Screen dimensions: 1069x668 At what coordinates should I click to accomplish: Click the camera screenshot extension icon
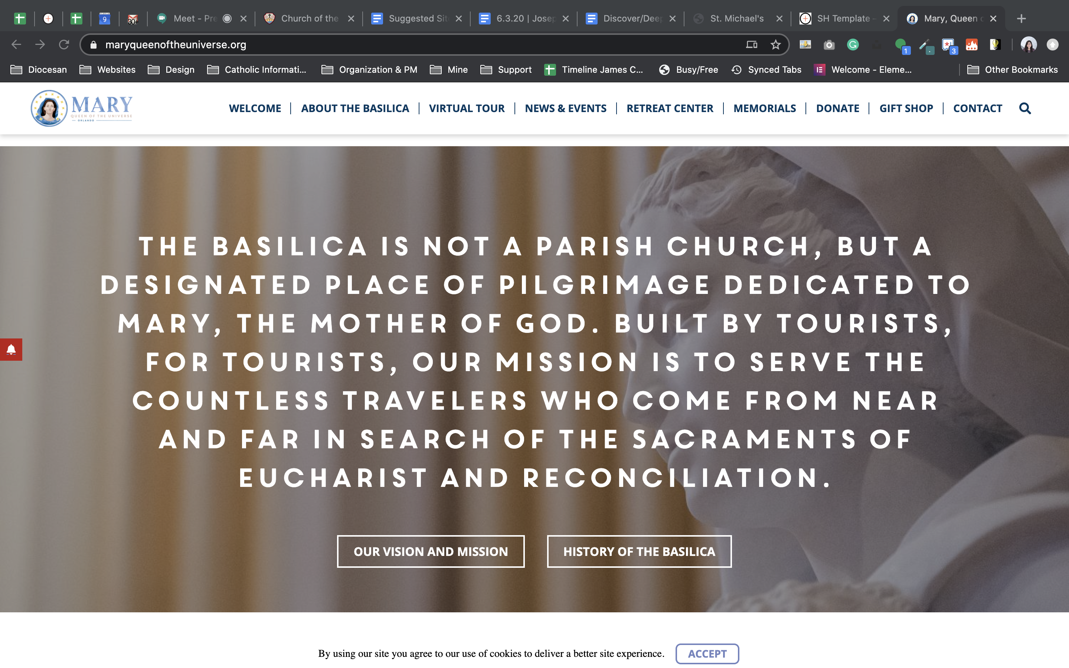[829, 45]
